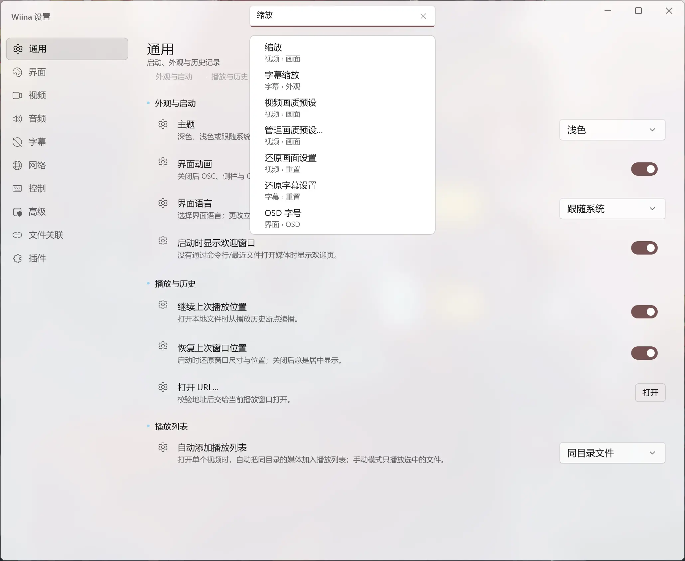The width and height of the screenshot is (685, 561).
Task: Click the camera icon beside 视频
Action: (17, 95)
